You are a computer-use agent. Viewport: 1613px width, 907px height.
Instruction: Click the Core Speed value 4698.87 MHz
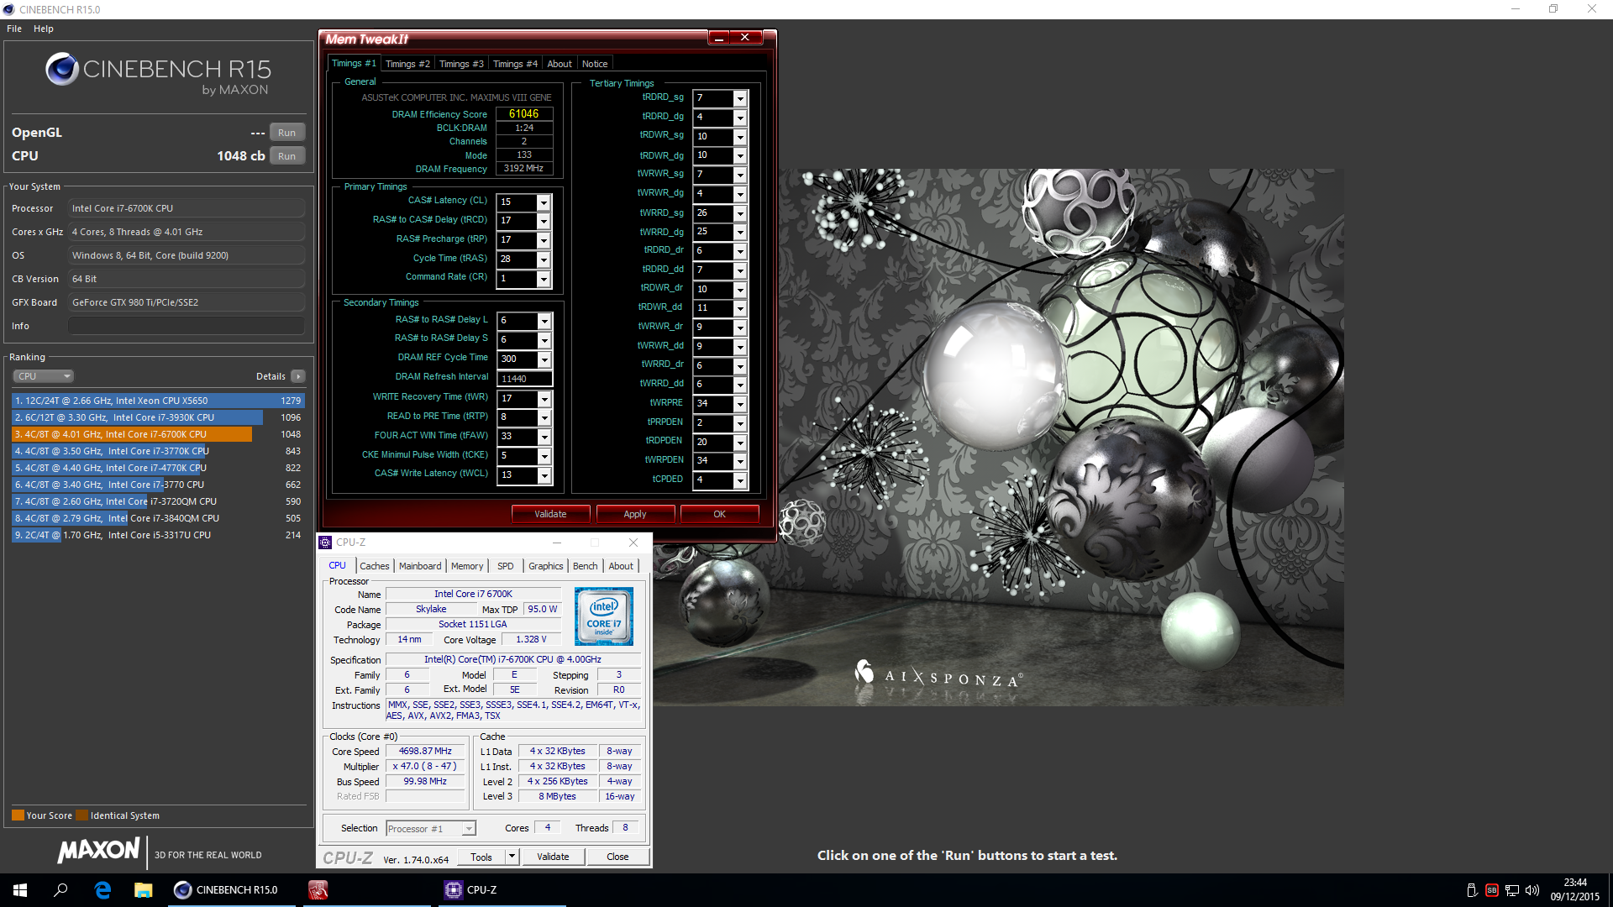[425, 752]
